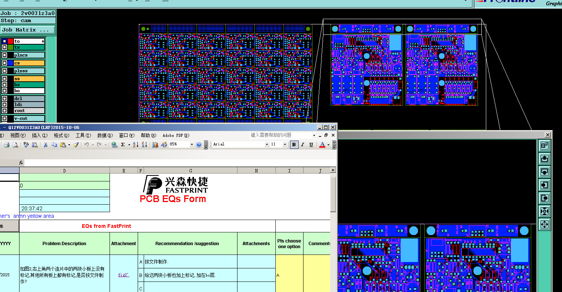Open the font size 11 dropdown
Screen dimensions: 562x292
285,145
